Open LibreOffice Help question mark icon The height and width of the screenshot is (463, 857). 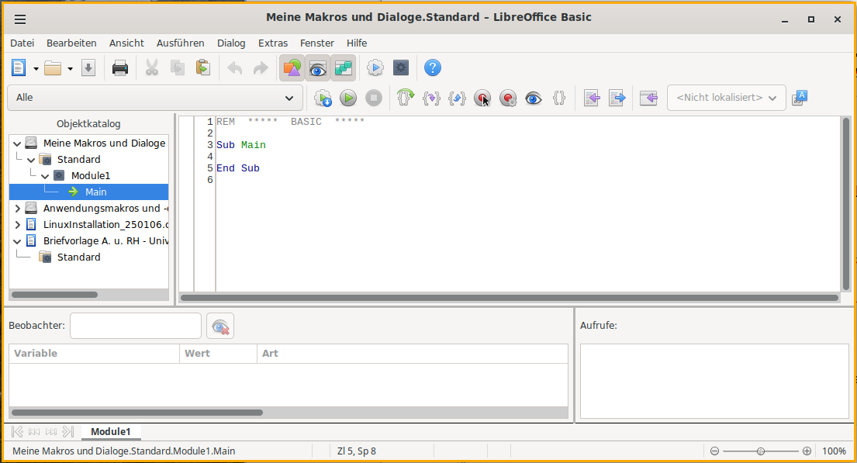tap(432, 67)
